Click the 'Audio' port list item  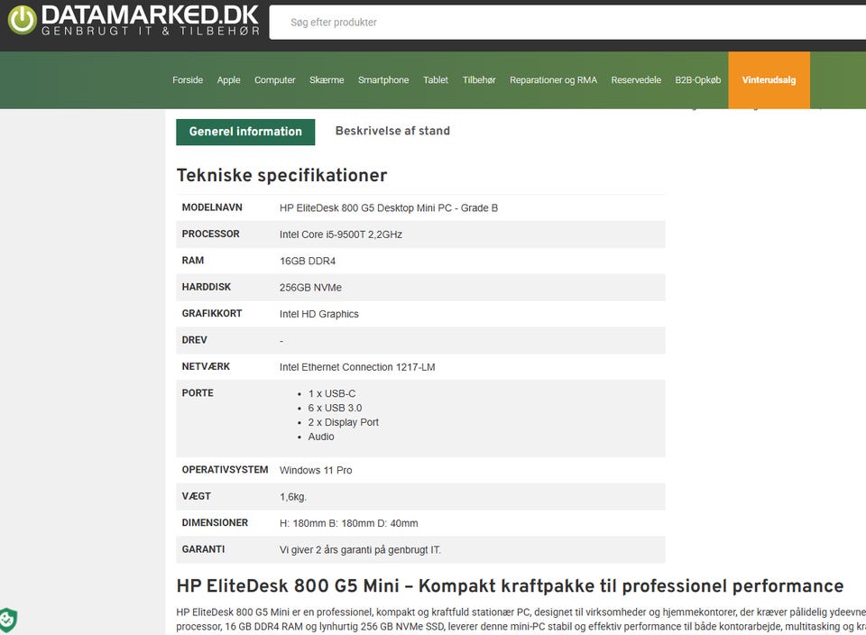(x=321, y=437)
